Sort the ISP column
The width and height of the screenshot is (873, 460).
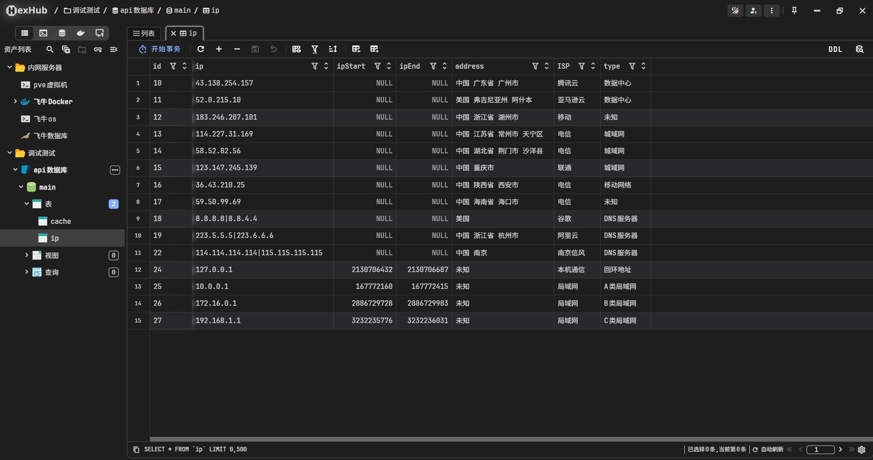tap(592, 66)
